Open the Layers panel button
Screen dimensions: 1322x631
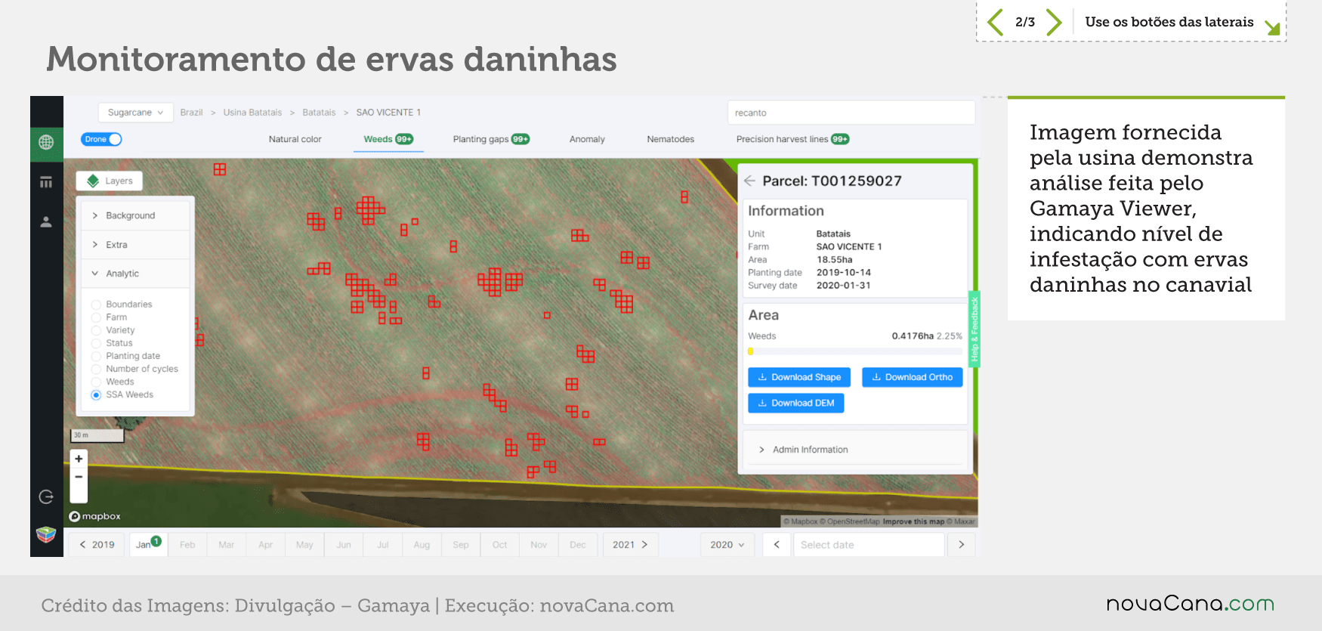[x=110, y=181]
